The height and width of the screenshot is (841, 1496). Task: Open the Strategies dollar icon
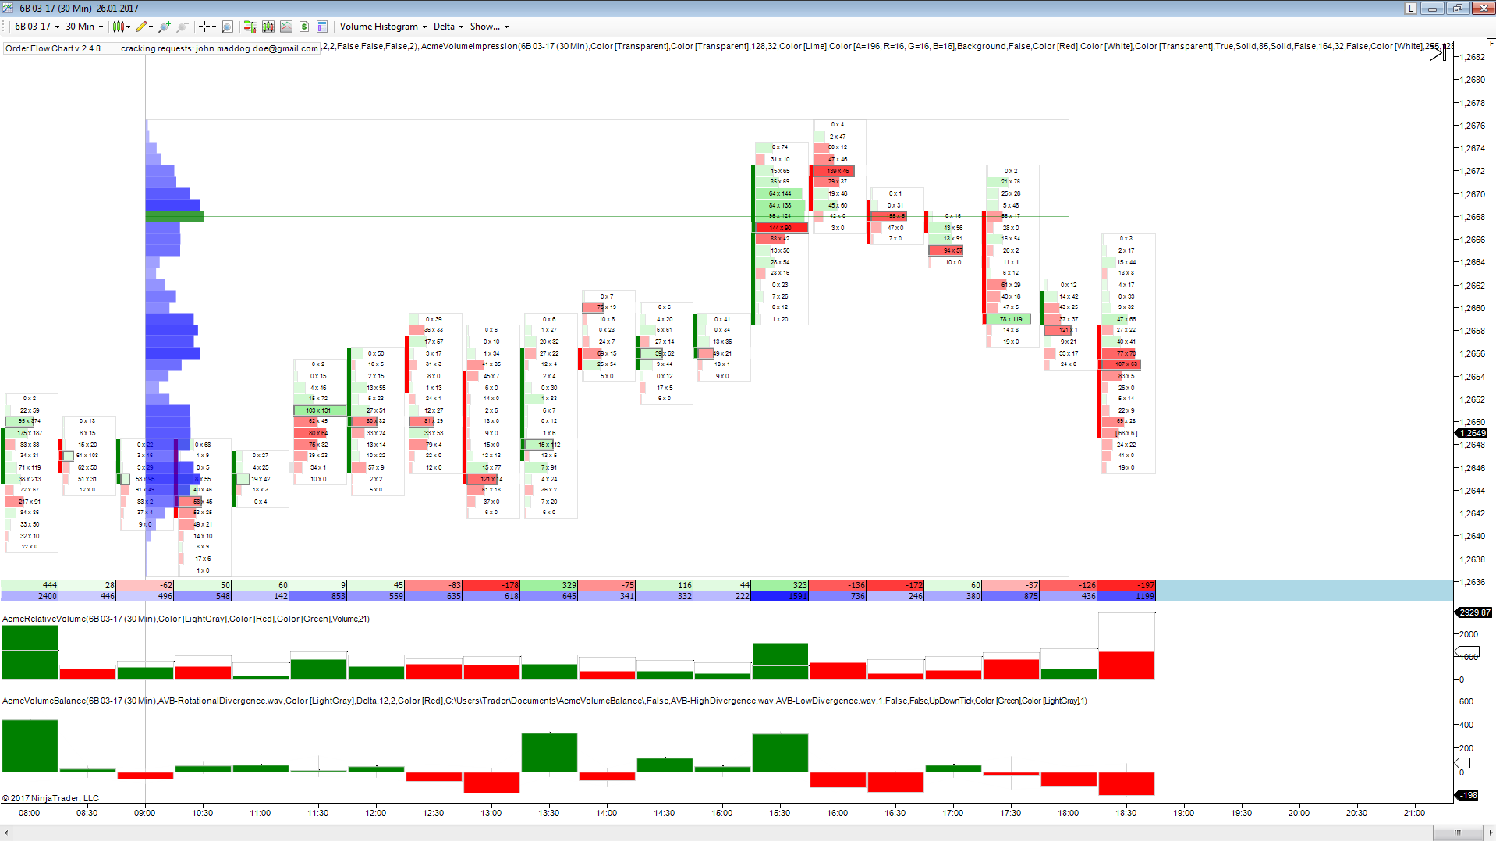pyautogui.click(x=304, y=27)
